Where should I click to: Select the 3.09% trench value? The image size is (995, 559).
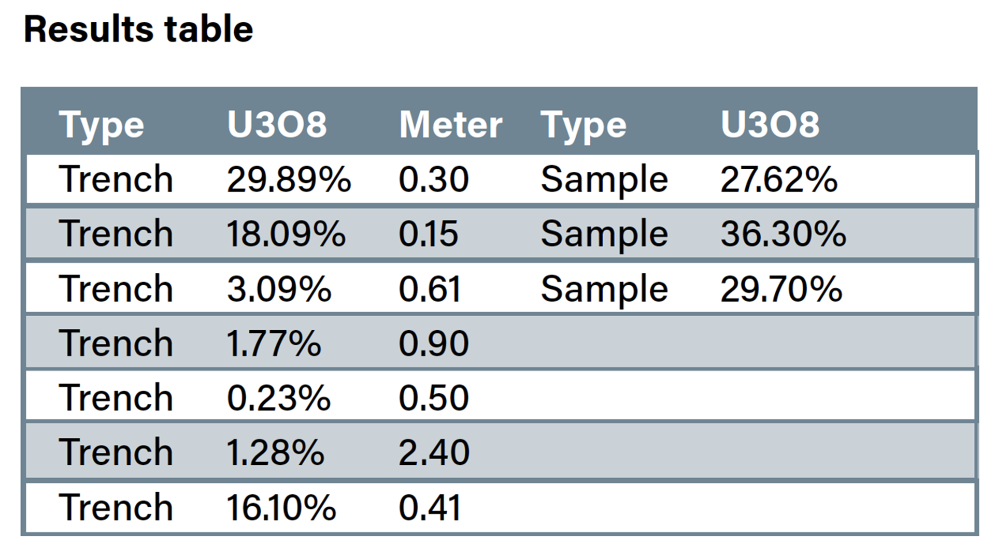click(279, 289)
